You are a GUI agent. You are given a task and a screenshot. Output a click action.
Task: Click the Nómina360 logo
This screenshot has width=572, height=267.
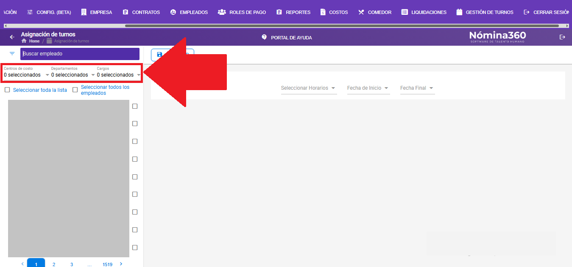coord(497,36)
